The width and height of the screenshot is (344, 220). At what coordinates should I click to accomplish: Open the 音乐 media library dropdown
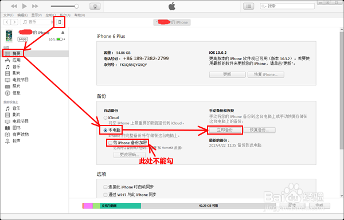37,22
